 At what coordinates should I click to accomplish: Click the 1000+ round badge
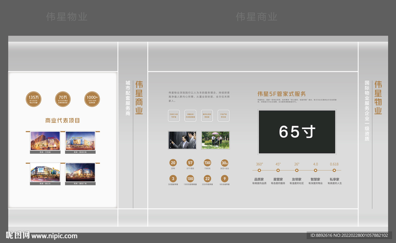tap(92, 99)
